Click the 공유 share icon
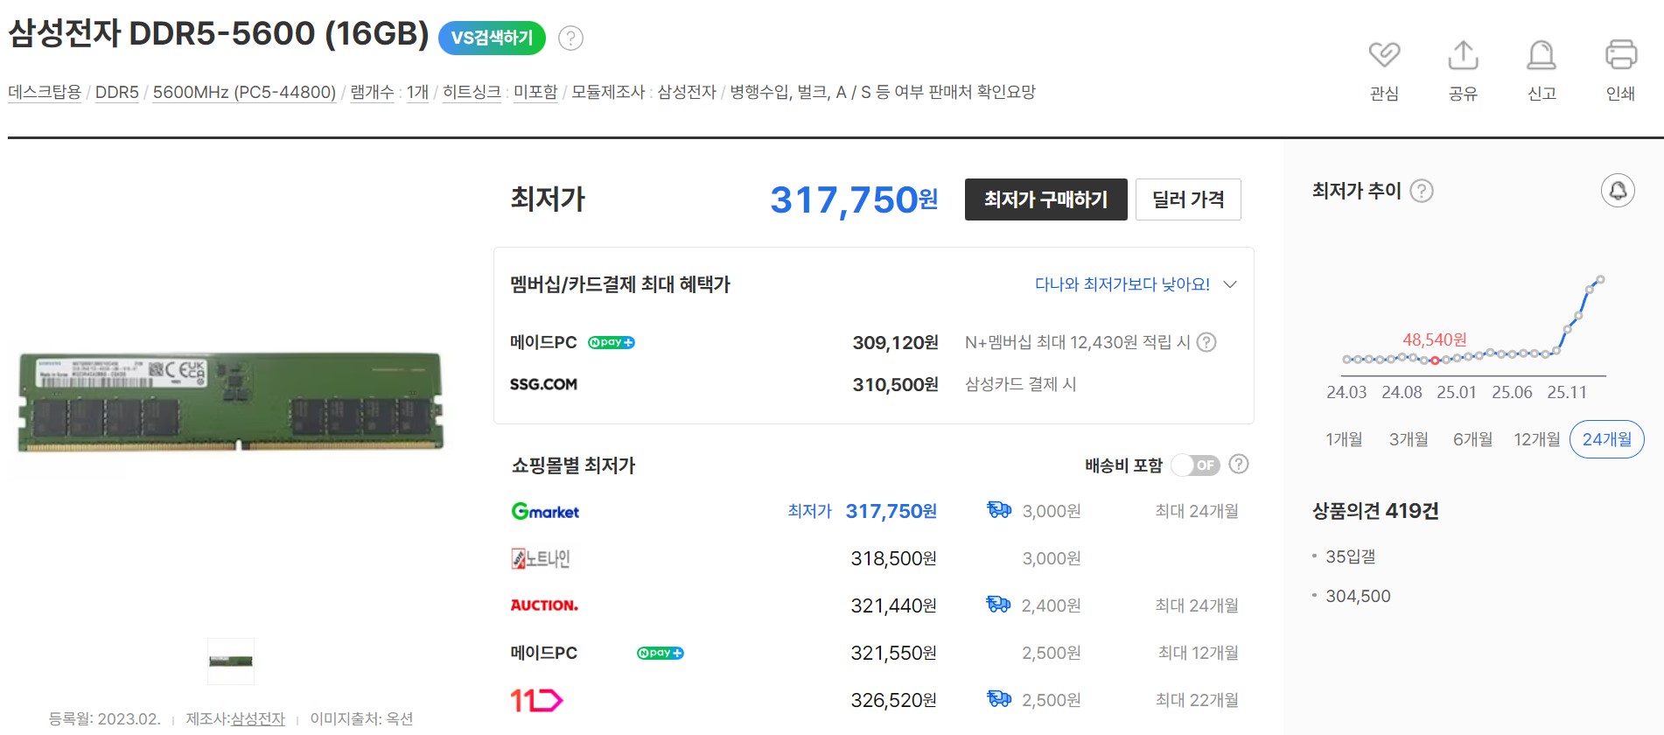 click(1463, 55)
